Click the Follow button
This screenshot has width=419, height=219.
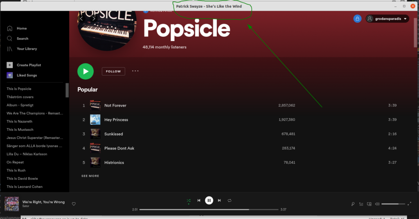(x=113, y=71)
